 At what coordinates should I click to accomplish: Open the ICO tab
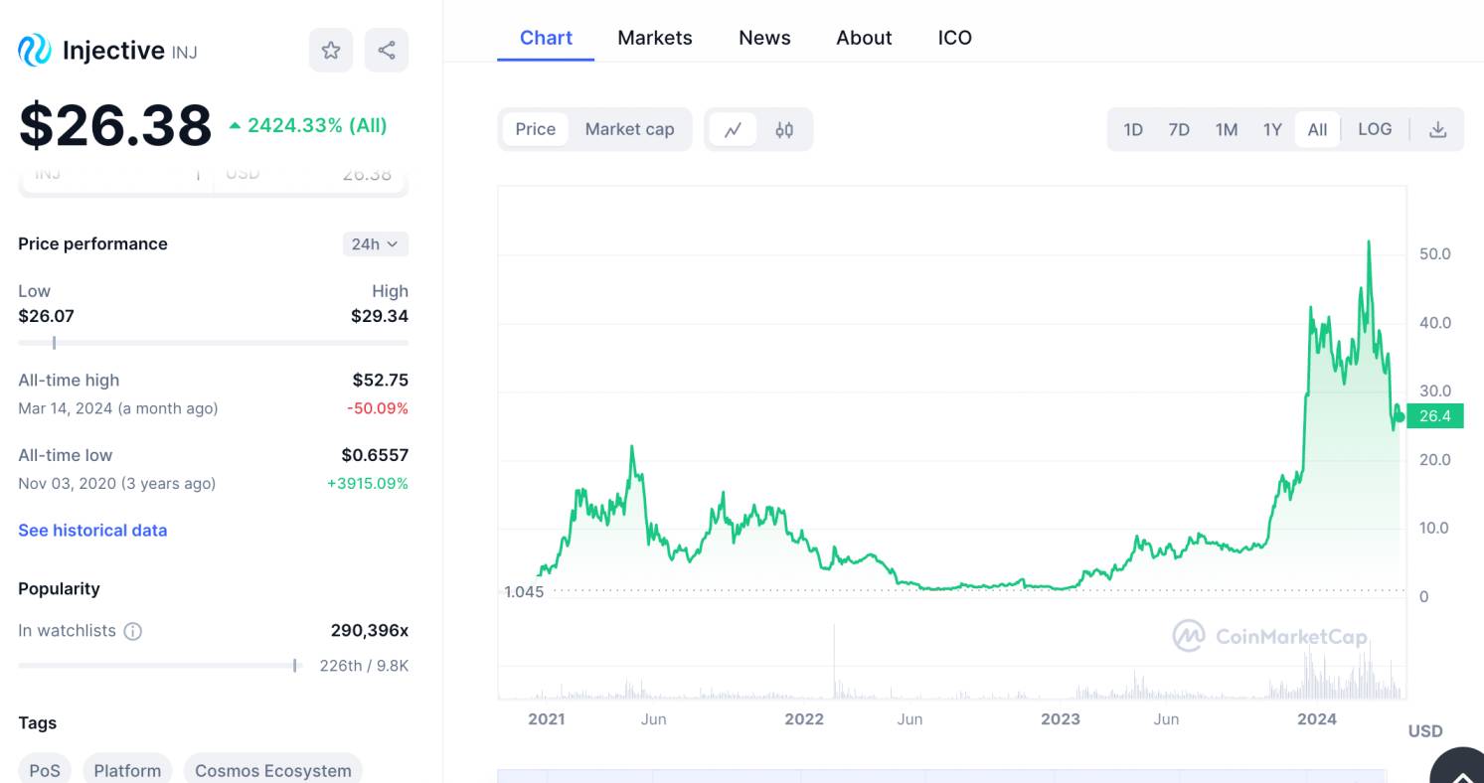[955, 38]
